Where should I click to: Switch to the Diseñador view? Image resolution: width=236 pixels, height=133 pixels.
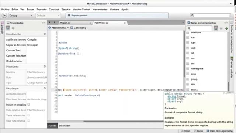(x=65, y=126)
